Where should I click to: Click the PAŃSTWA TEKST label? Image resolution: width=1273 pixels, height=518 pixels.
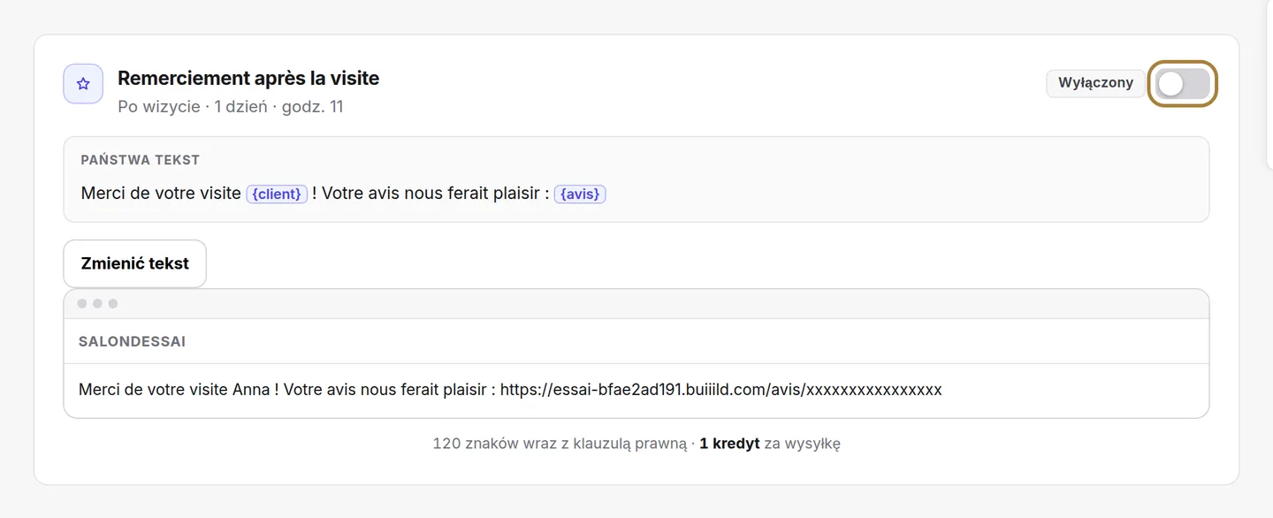[140, 160]
